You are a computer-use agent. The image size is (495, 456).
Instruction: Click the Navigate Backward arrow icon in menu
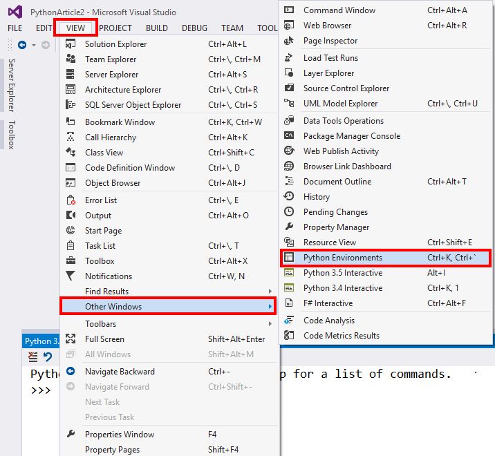tap(71, 372)
